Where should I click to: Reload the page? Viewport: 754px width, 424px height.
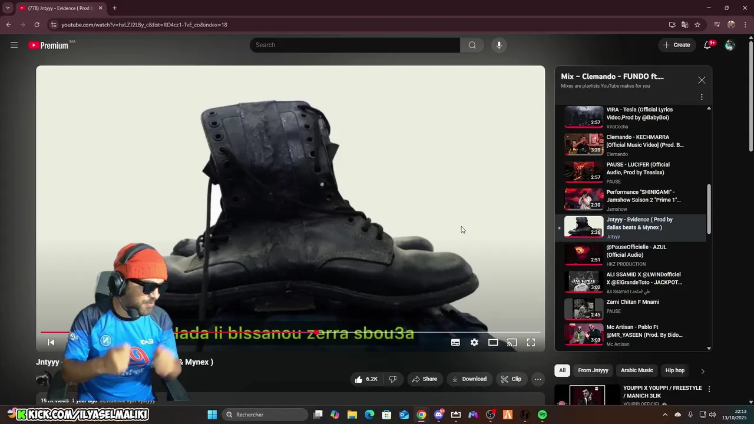pyautogui.click(x=37, y=25)
